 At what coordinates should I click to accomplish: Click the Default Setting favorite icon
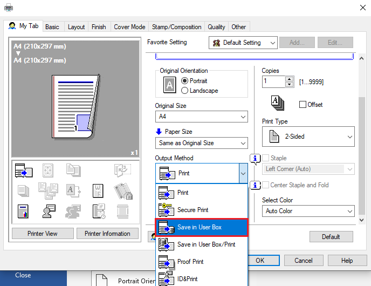(x=216, y=43)
